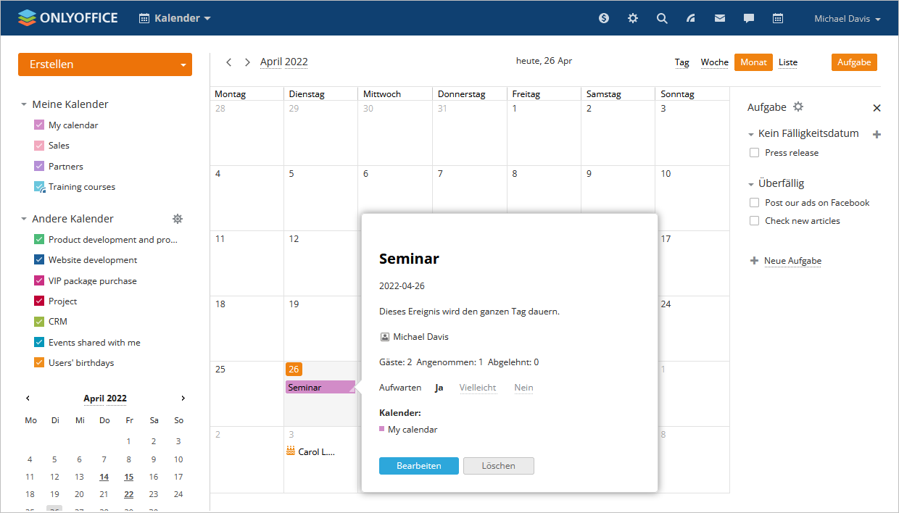Click the gear next to Andere Kalender

tap(178, 219)
